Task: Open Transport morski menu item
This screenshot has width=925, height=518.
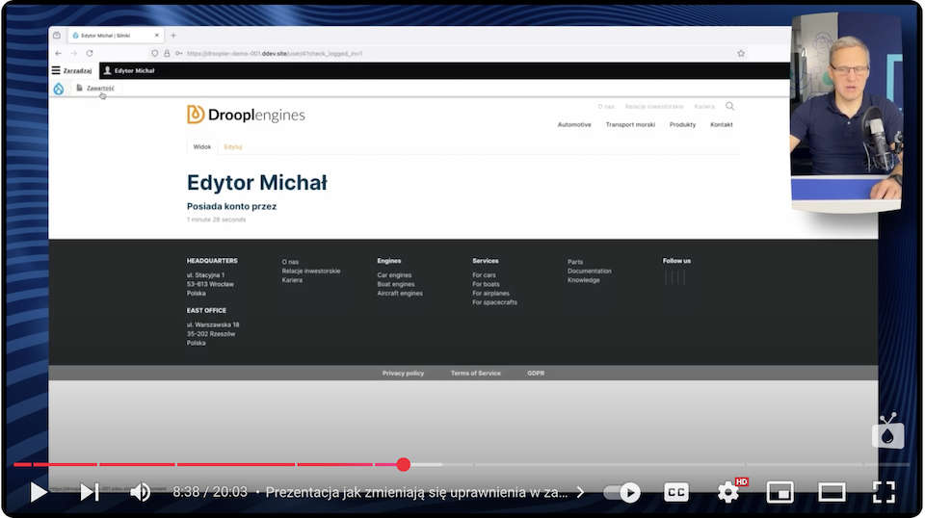Action: [x=630, y=124]
